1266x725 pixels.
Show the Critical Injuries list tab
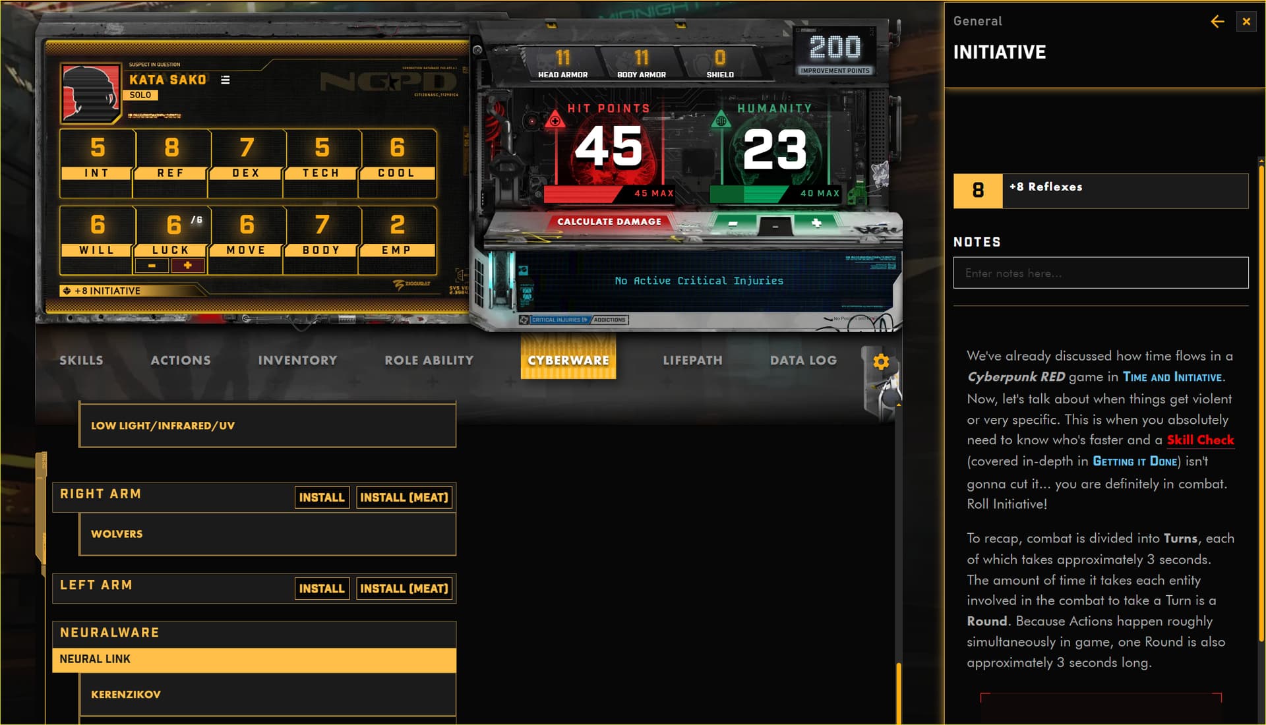558,320
